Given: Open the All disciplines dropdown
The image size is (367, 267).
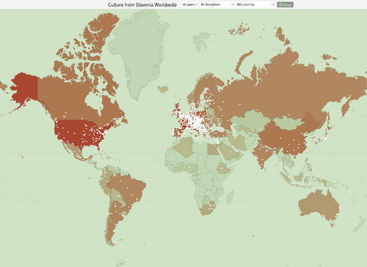Looking at the screenshot, I should [x=217, y=4].
